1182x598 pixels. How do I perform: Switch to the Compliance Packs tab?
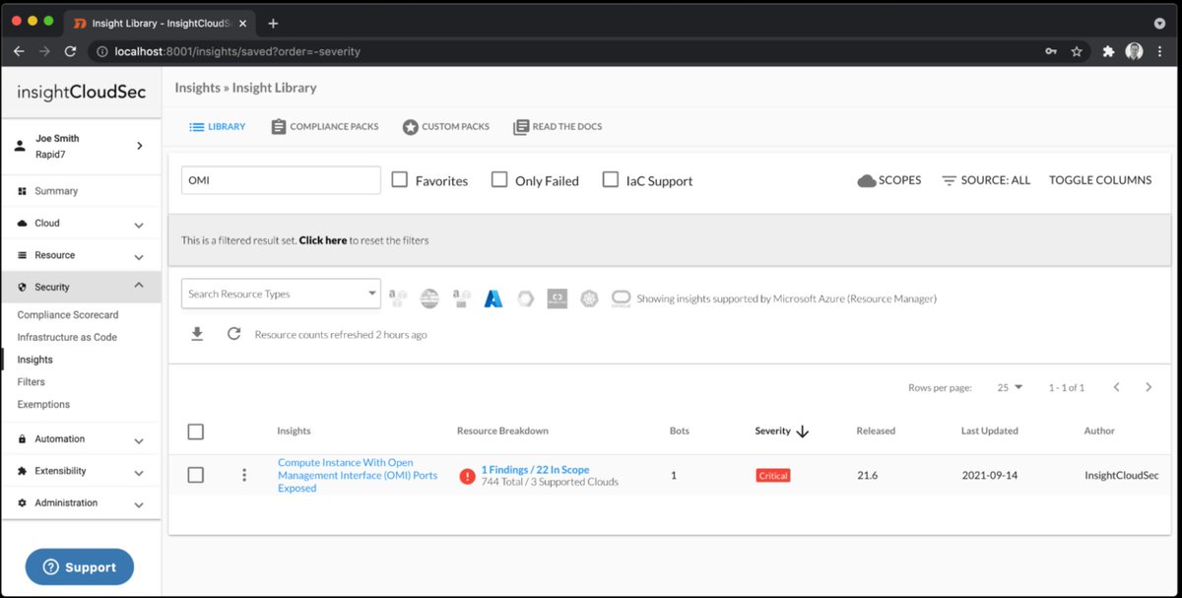point(325,126)
